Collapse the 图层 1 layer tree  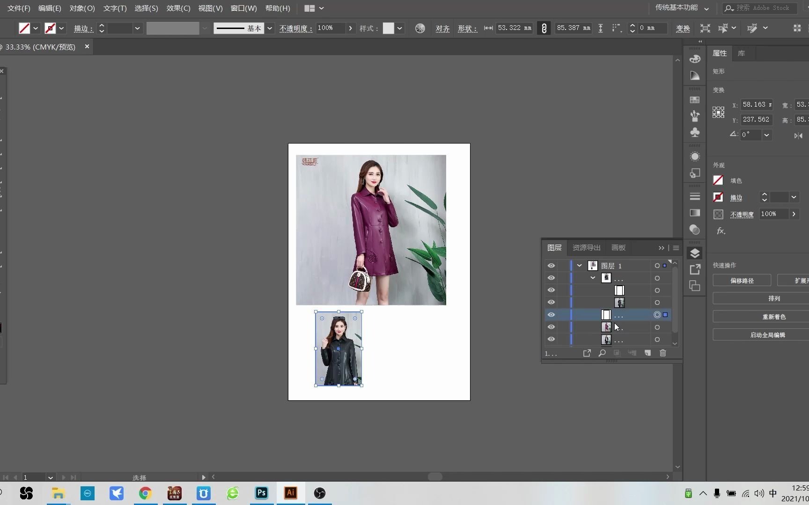point(579,266)
